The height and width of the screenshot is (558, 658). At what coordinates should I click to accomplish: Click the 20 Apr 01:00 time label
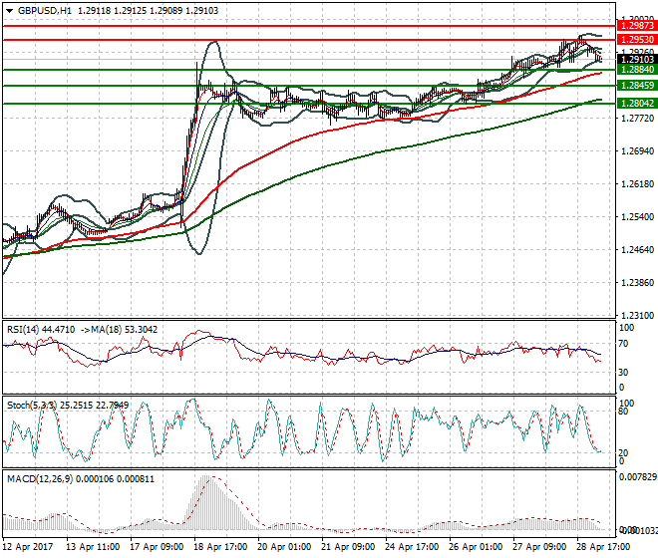284,547
